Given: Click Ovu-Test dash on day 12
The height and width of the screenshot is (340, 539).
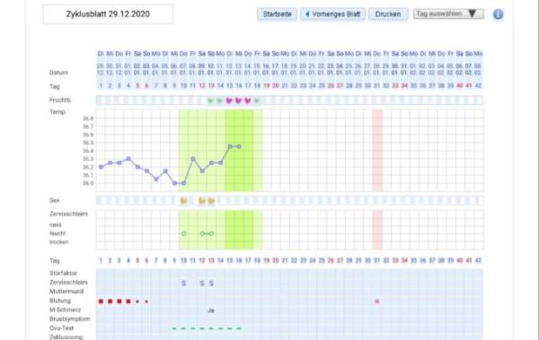Looking at the screenshot, I should [202, 328].
